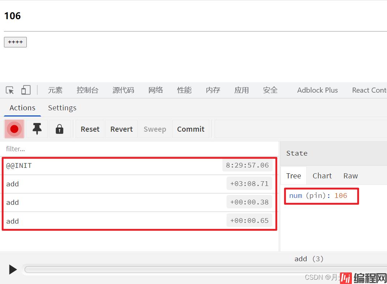The height and width of the screenshot is (284, 387).
Task: Switch to the Raw state tab
Action: (350, 176)
